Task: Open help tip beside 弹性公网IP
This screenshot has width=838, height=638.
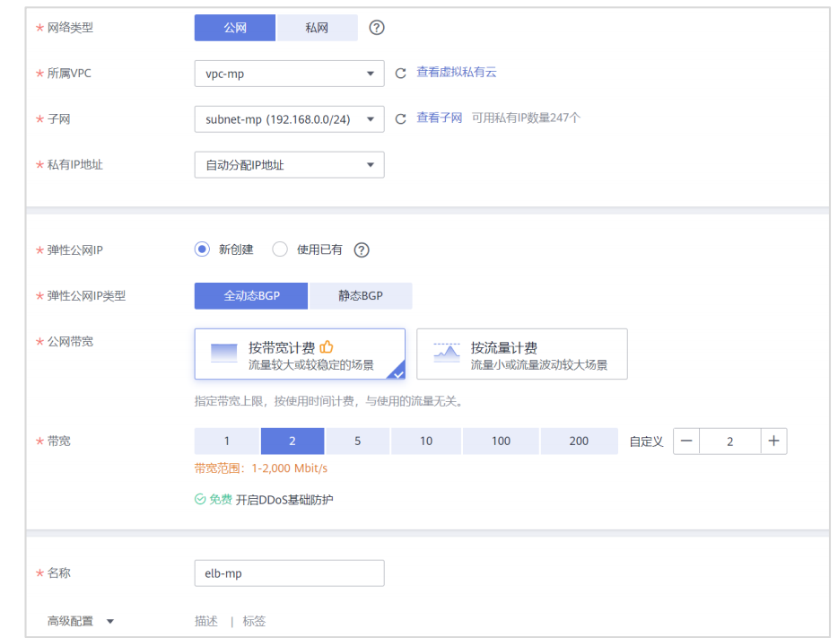Action: pos(361,249)
